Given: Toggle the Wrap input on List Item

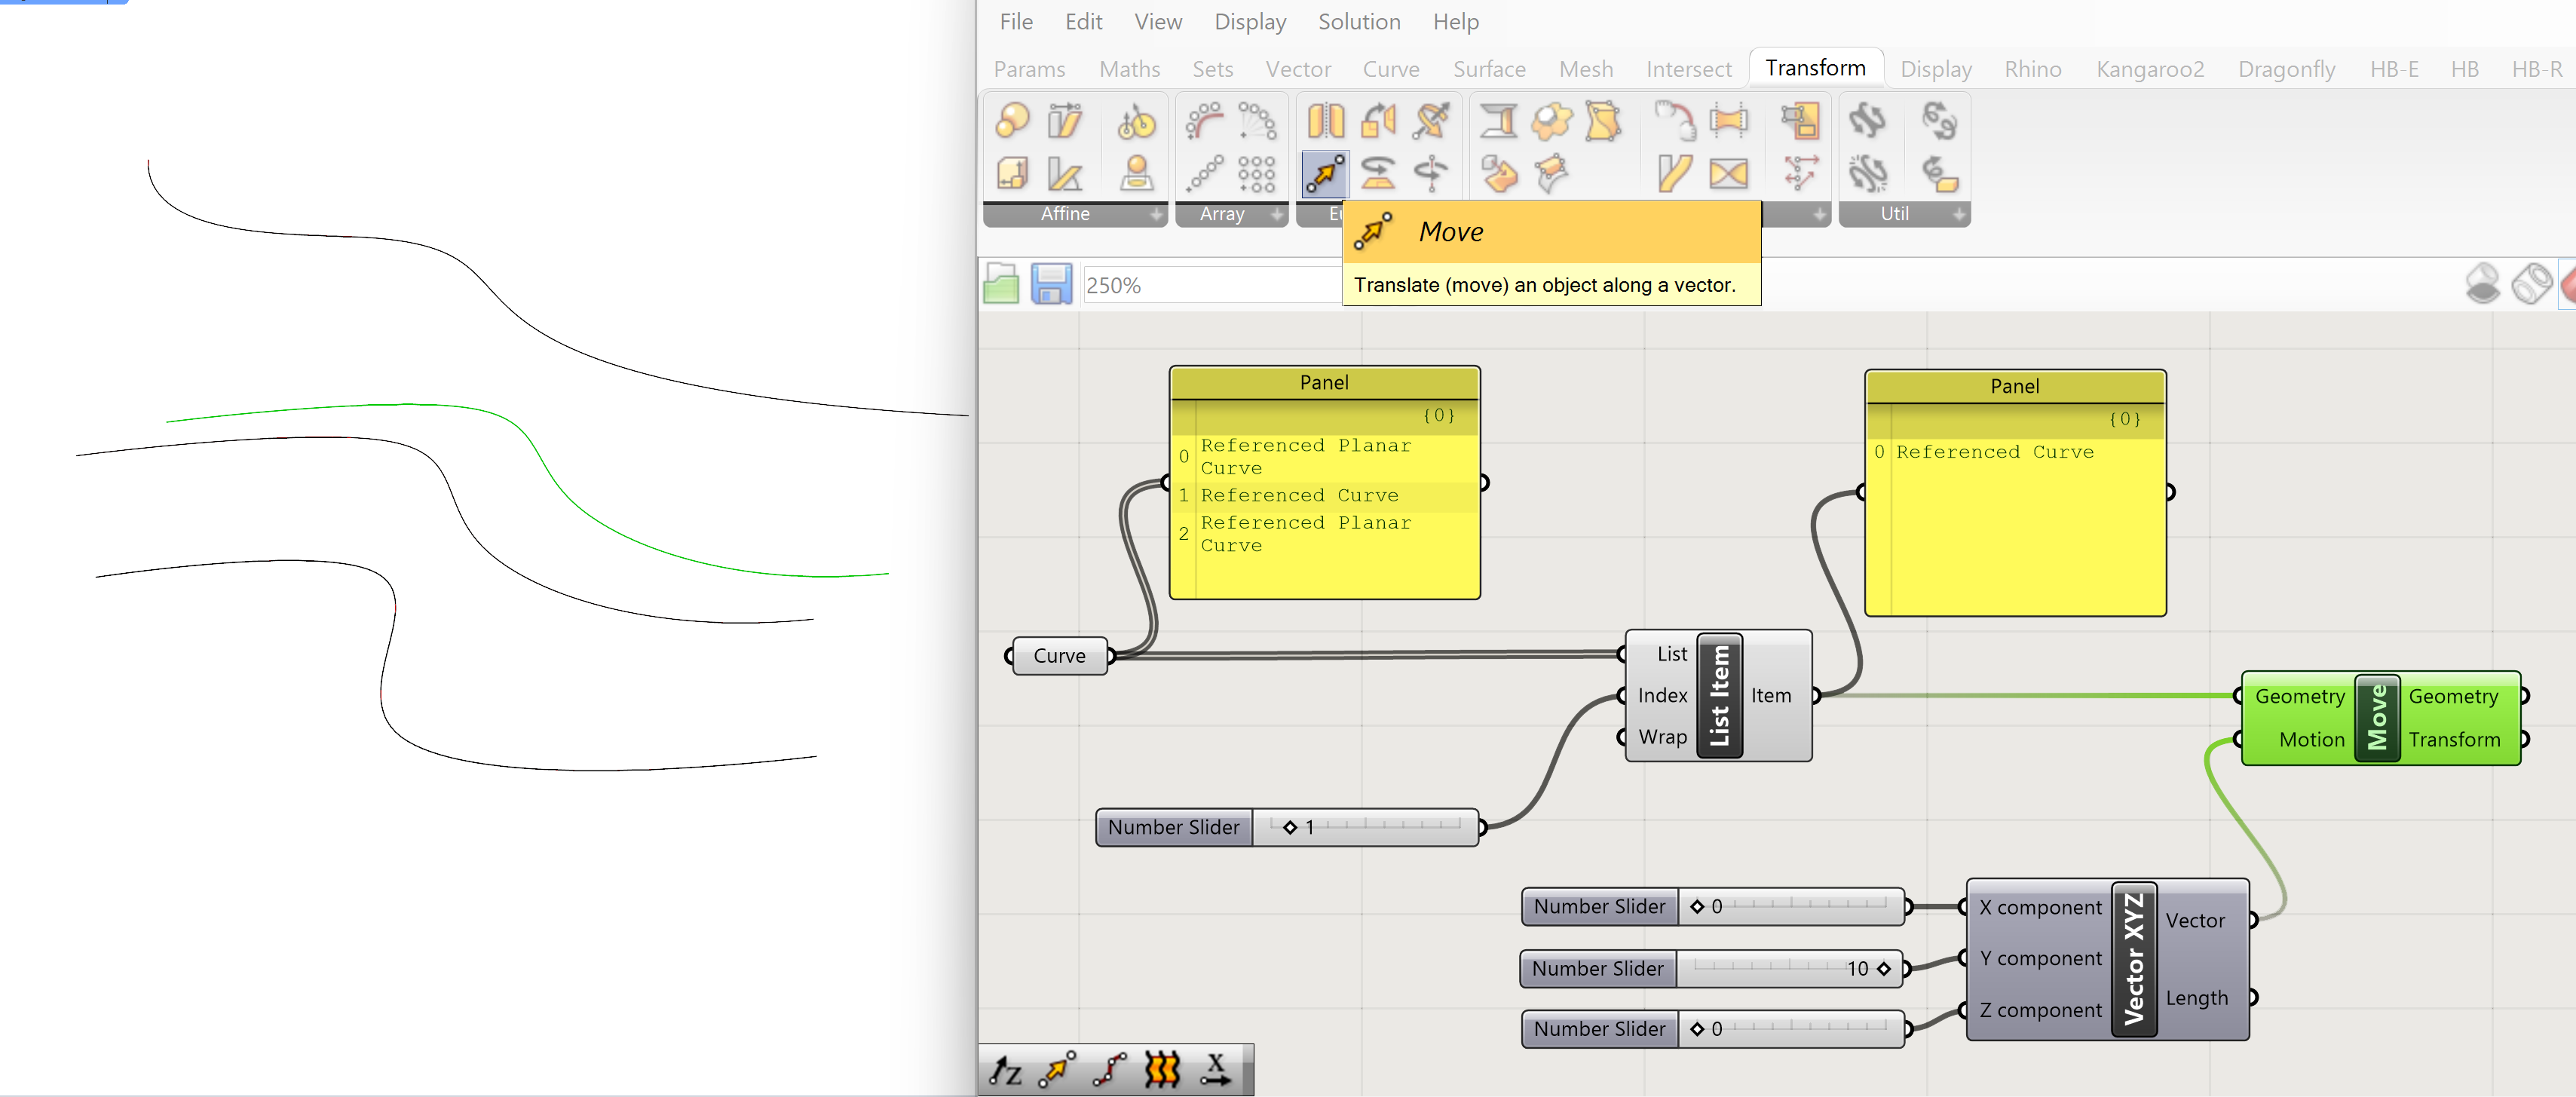Looking at the screenshot, I should [1662, 737].
